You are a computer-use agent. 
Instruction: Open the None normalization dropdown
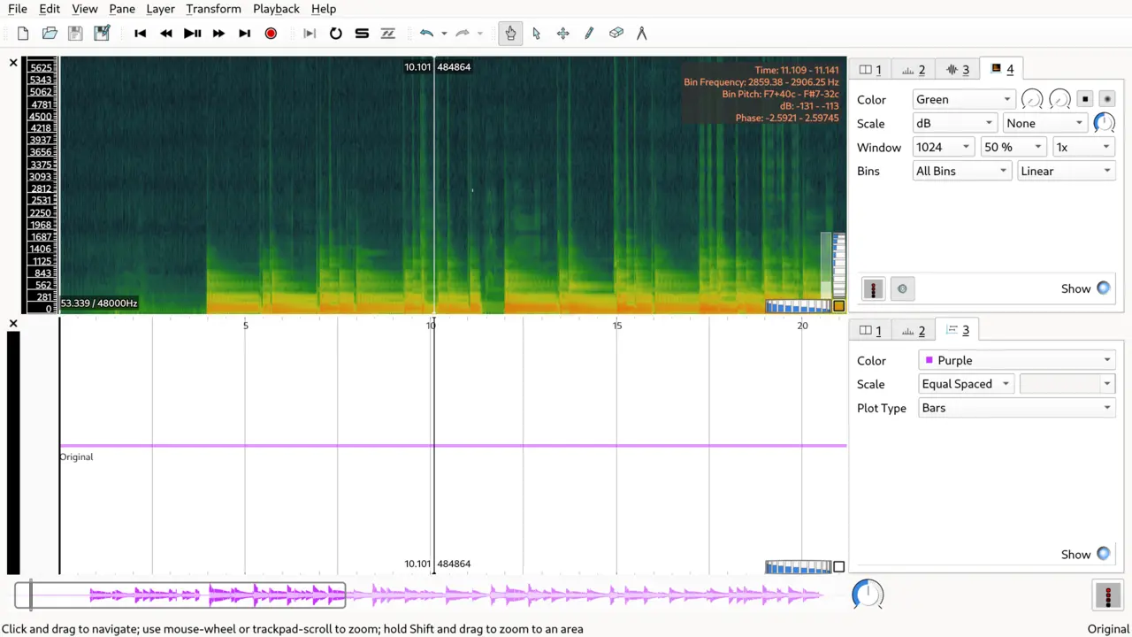(1045, 124)
